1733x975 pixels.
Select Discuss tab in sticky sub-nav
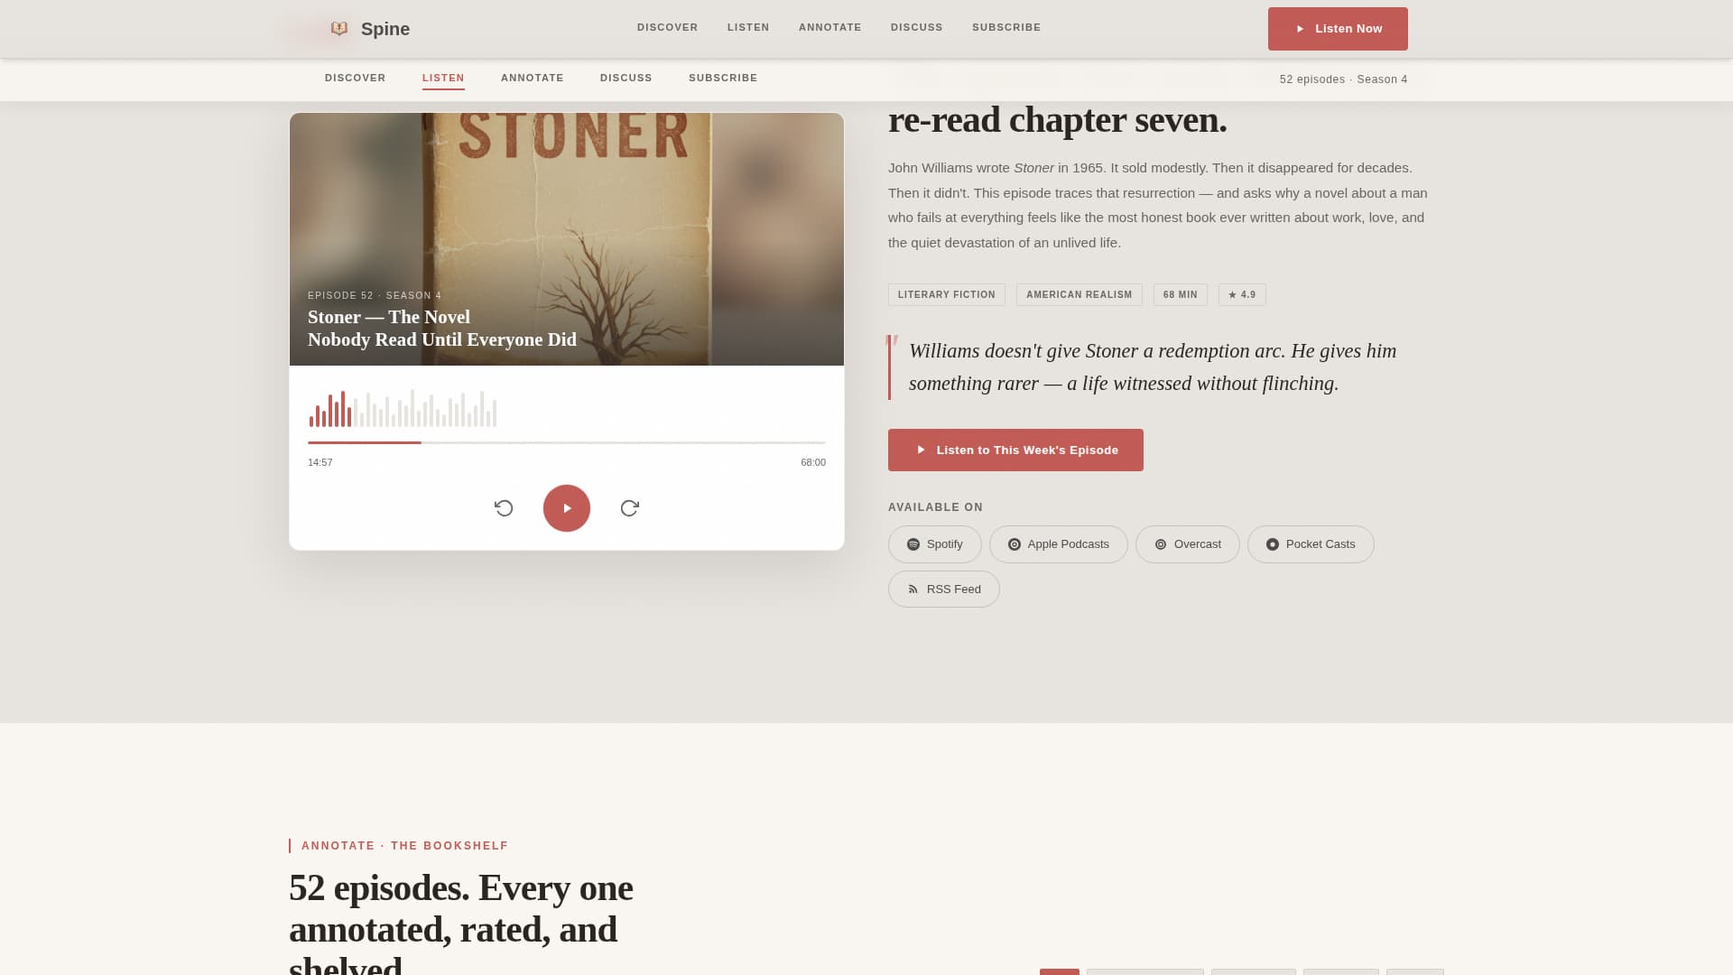click(626, 78)
